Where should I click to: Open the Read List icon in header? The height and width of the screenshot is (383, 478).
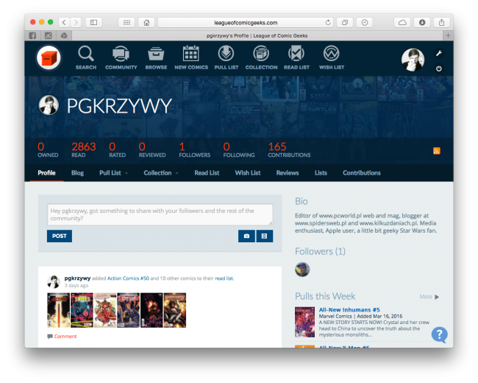[x=296, y=57]
